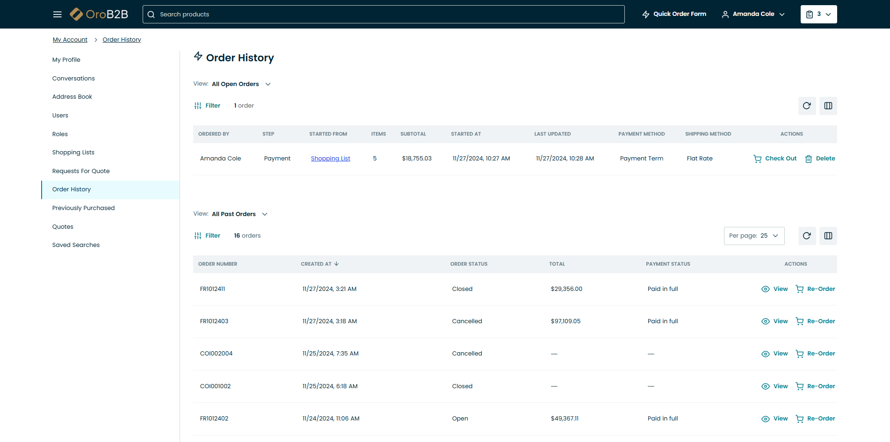Delete Amanda Cole's open order
This screenshot has height=442, width=890.
click(x=820, y=159)
